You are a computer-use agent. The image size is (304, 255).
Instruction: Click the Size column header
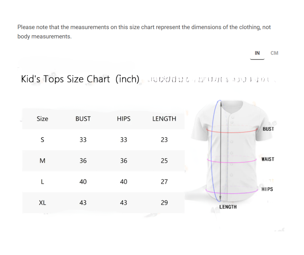click(x=42, y=119)
